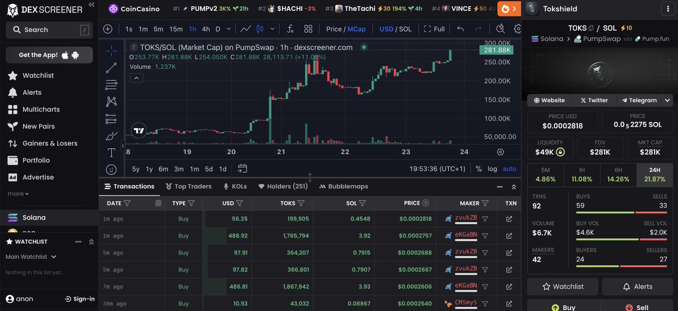Open chart settings gear icon
Screen dimensions: 678x311
pyautogui.click(x=517, y=29)
